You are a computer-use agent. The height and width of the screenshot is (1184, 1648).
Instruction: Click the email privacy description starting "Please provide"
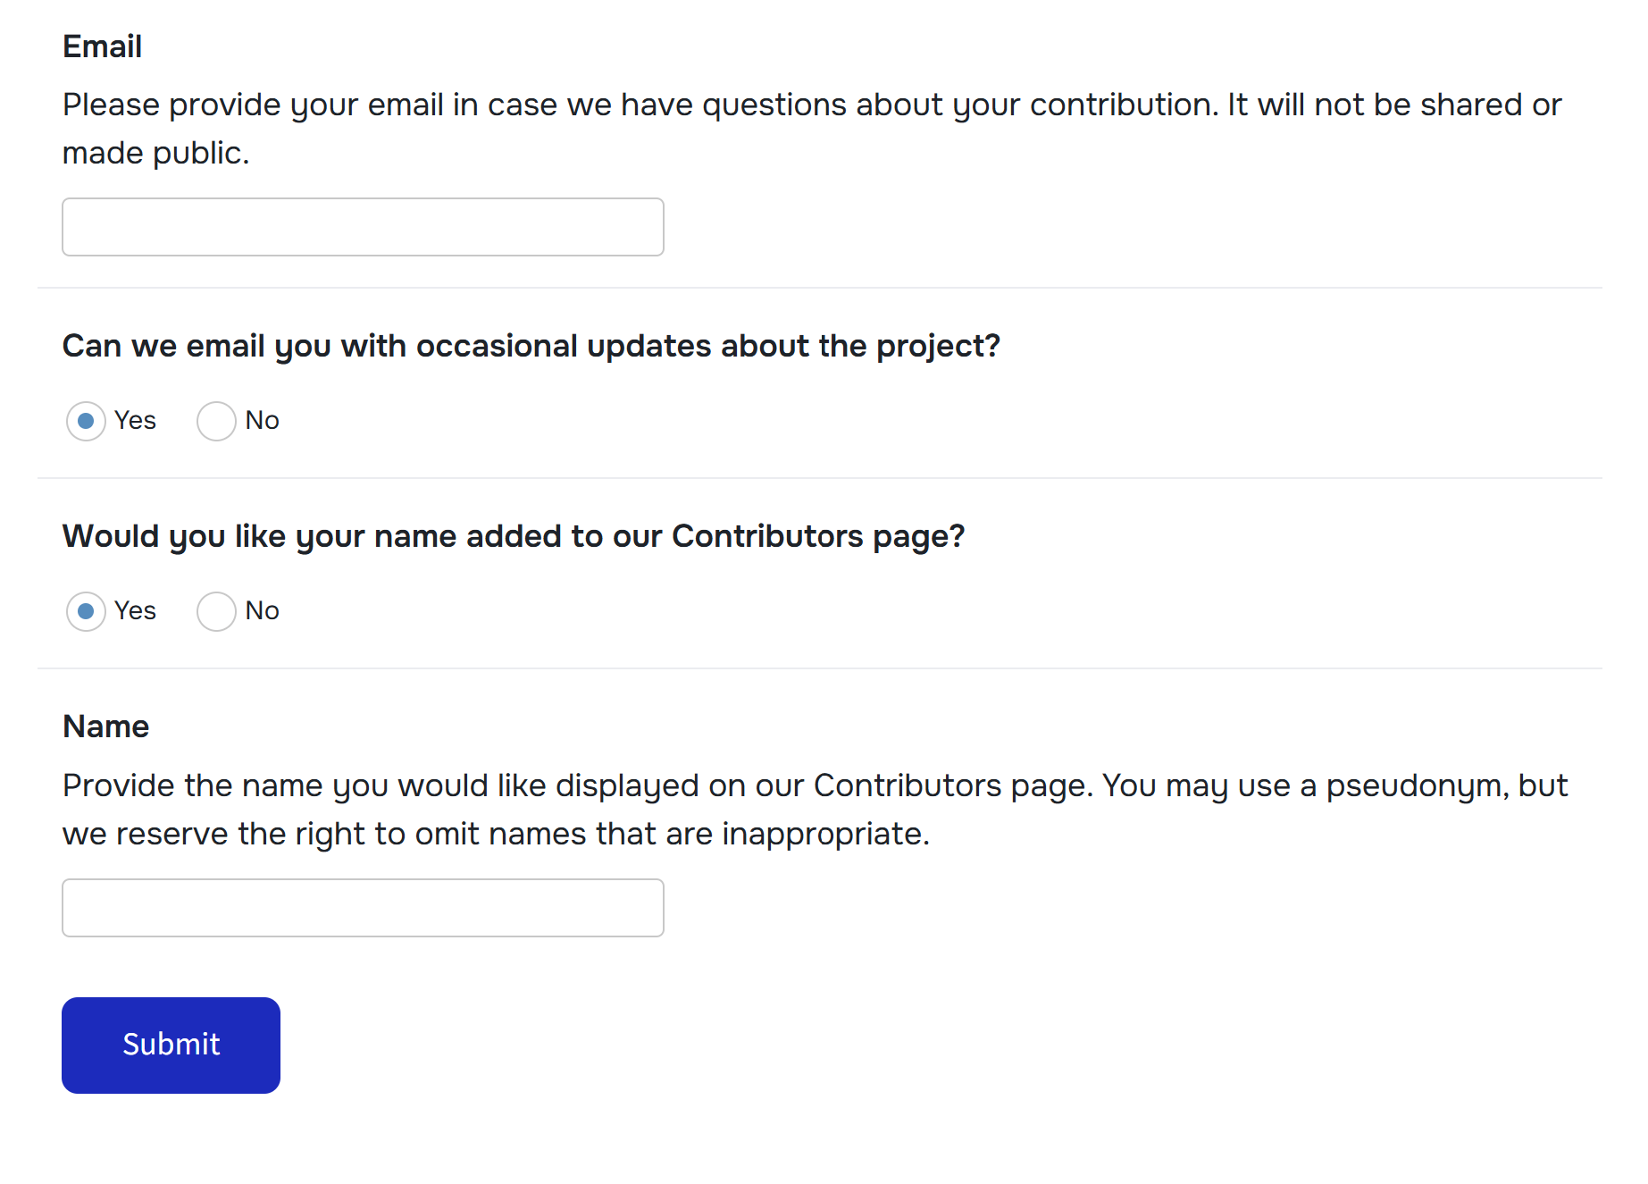coord(811,105)
